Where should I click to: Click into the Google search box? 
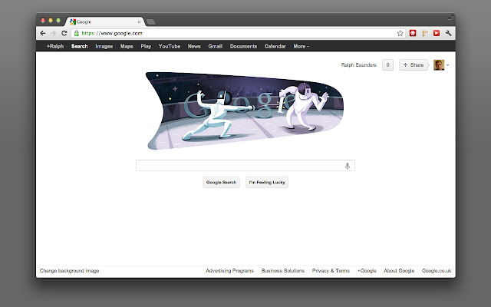[x=245, y=166]
